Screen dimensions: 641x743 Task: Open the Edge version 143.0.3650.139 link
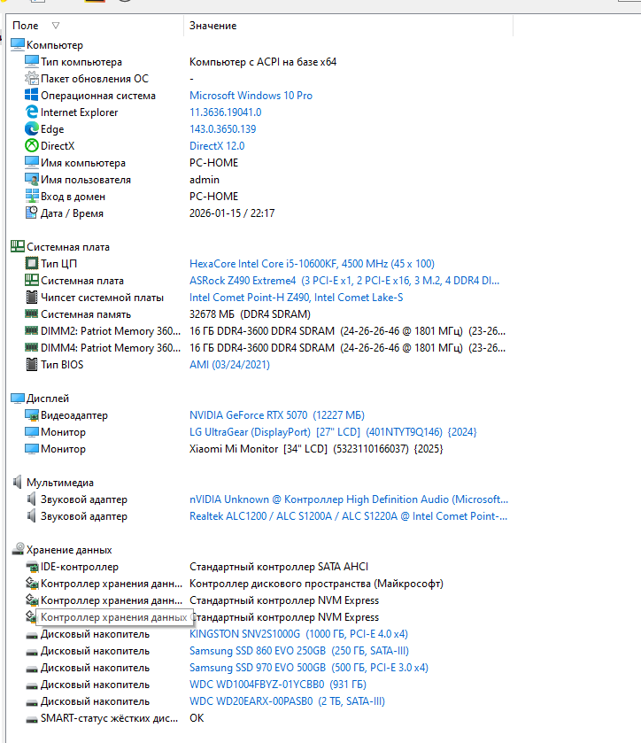click(223, 129)
